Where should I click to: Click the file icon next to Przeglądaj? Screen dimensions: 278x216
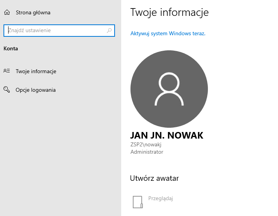point(138,202)
